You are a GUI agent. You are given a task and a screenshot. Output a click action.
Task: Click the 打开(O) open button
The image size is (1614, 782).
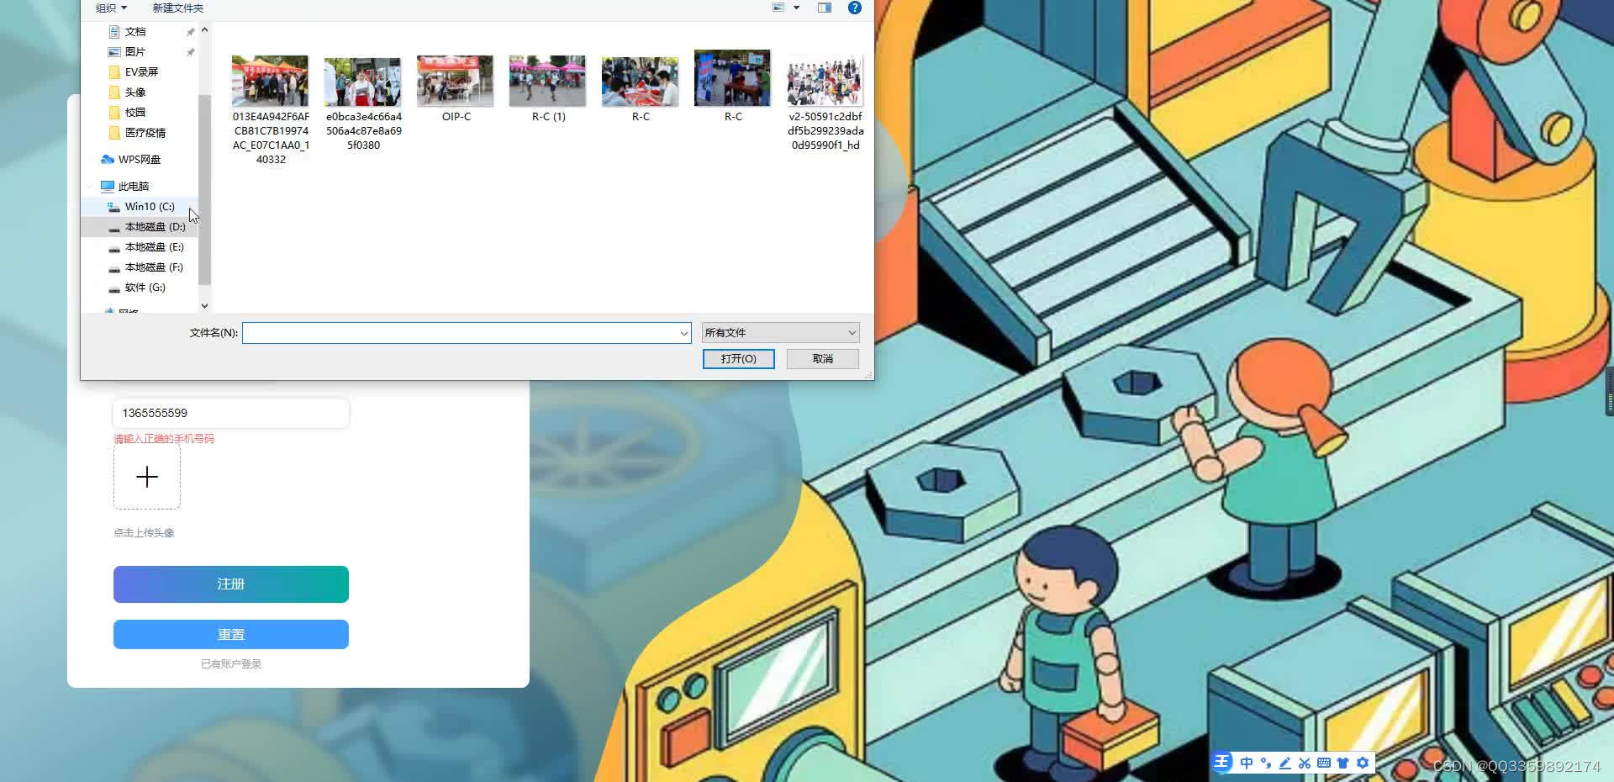pyautogui.click(x=738, y=359)
